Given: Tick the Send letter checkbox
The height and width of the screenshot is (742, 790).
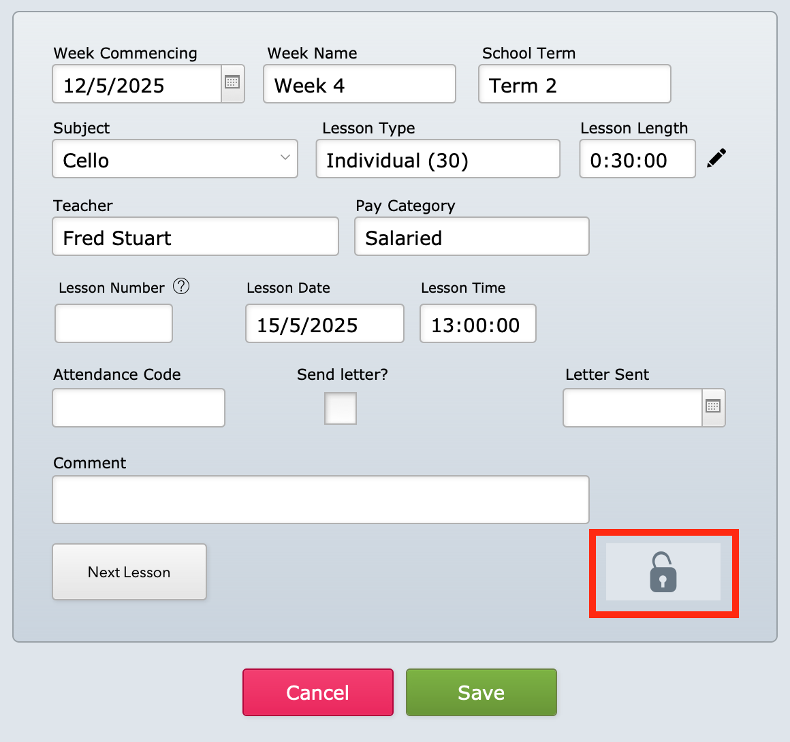Looking at the screenshot, I should [340, 408].
